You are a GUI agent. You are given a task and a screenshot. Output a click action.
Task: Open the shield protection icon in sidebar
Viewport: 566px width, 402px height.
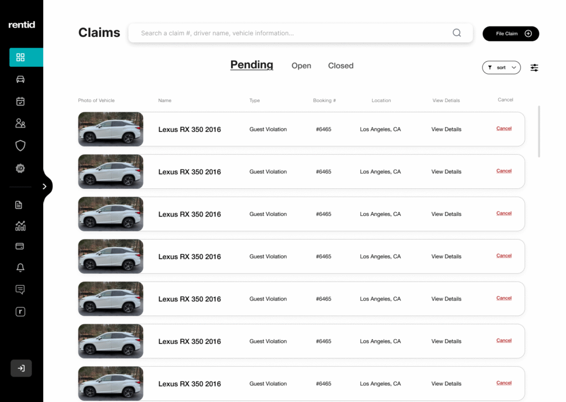click(20, 146)
